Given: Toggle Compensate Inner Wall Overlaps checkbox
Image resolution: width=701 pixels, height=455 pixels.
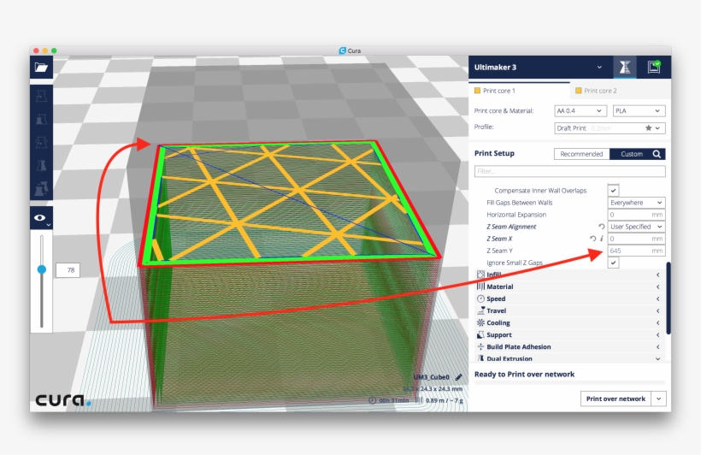Looking at the screenshot, I should click(613, 190).
